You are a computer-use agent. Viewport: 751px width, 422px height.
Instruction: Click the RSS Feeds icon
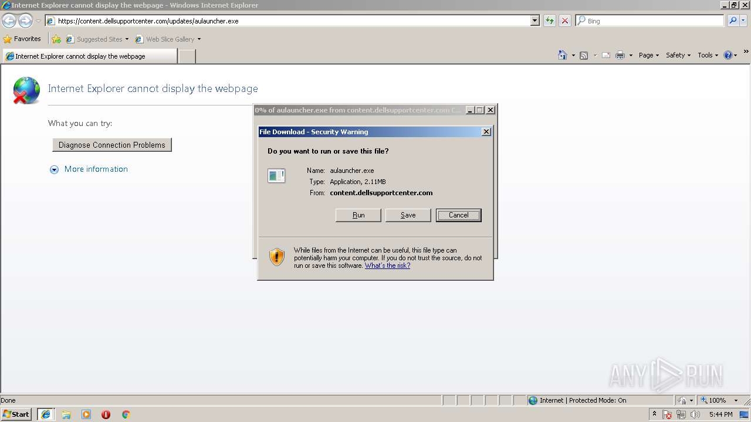[584, 55]
